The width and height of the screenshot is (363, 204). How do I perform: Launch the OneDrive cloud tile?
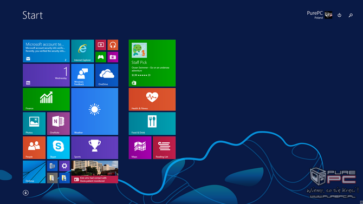pos(107,75)
